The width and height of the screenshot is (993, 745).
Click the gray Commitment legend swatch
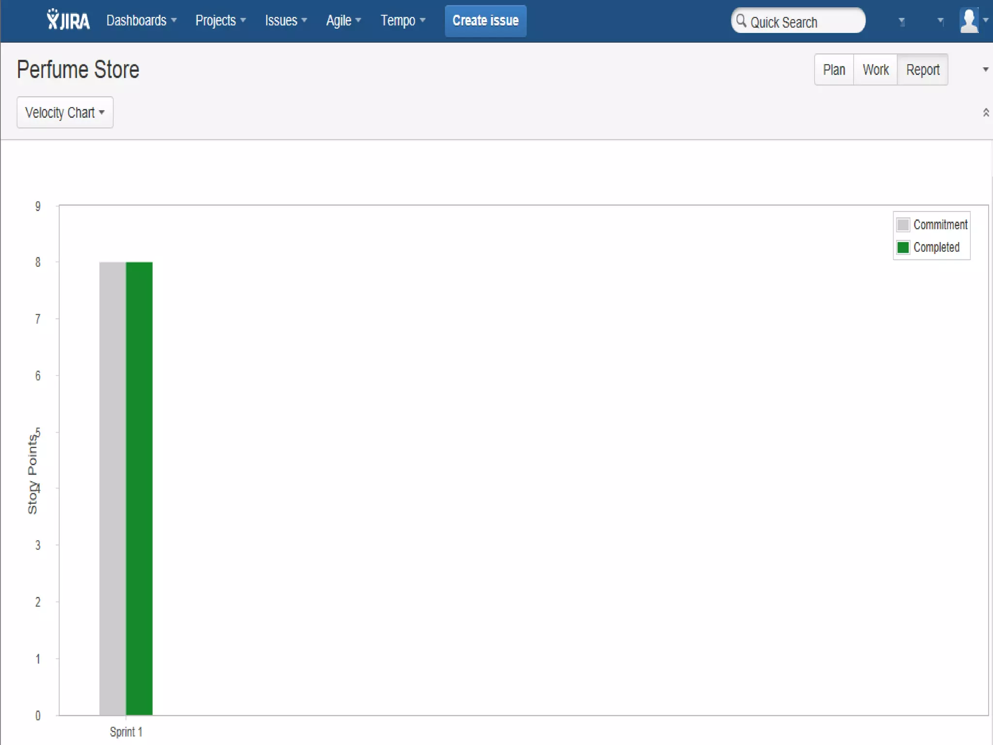coord(903,225)
